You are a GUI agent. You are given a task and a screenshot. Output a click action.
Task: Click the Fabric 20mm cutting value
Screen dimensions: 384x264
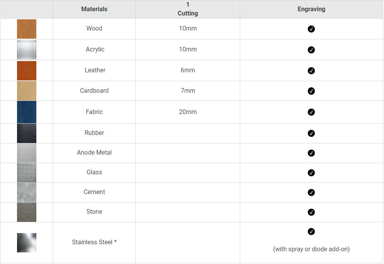pyautogui.click(x=188, y=112)
